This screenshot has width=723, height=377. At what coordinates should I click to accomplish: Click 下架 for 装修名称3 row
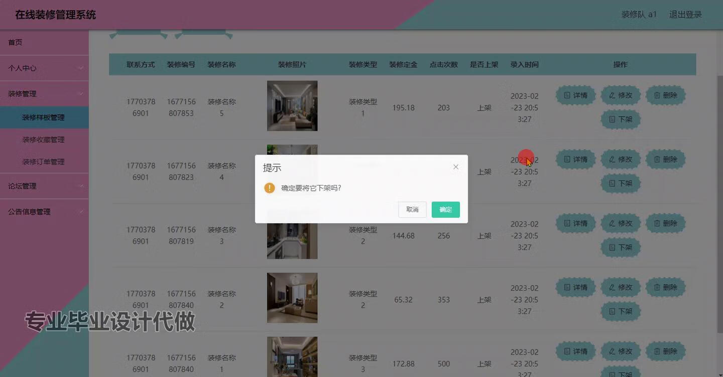[x=621, y=247]
